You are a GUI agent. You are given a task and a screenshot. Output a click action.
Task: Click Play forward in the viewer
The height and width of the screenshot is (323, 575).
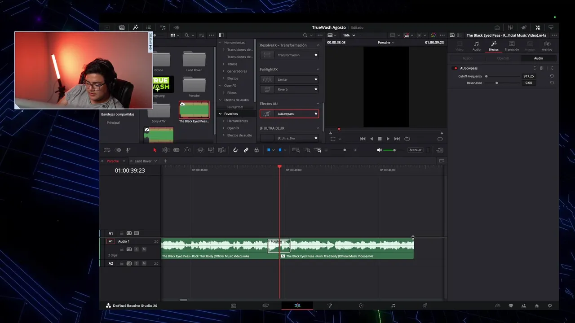coord(388,139)
